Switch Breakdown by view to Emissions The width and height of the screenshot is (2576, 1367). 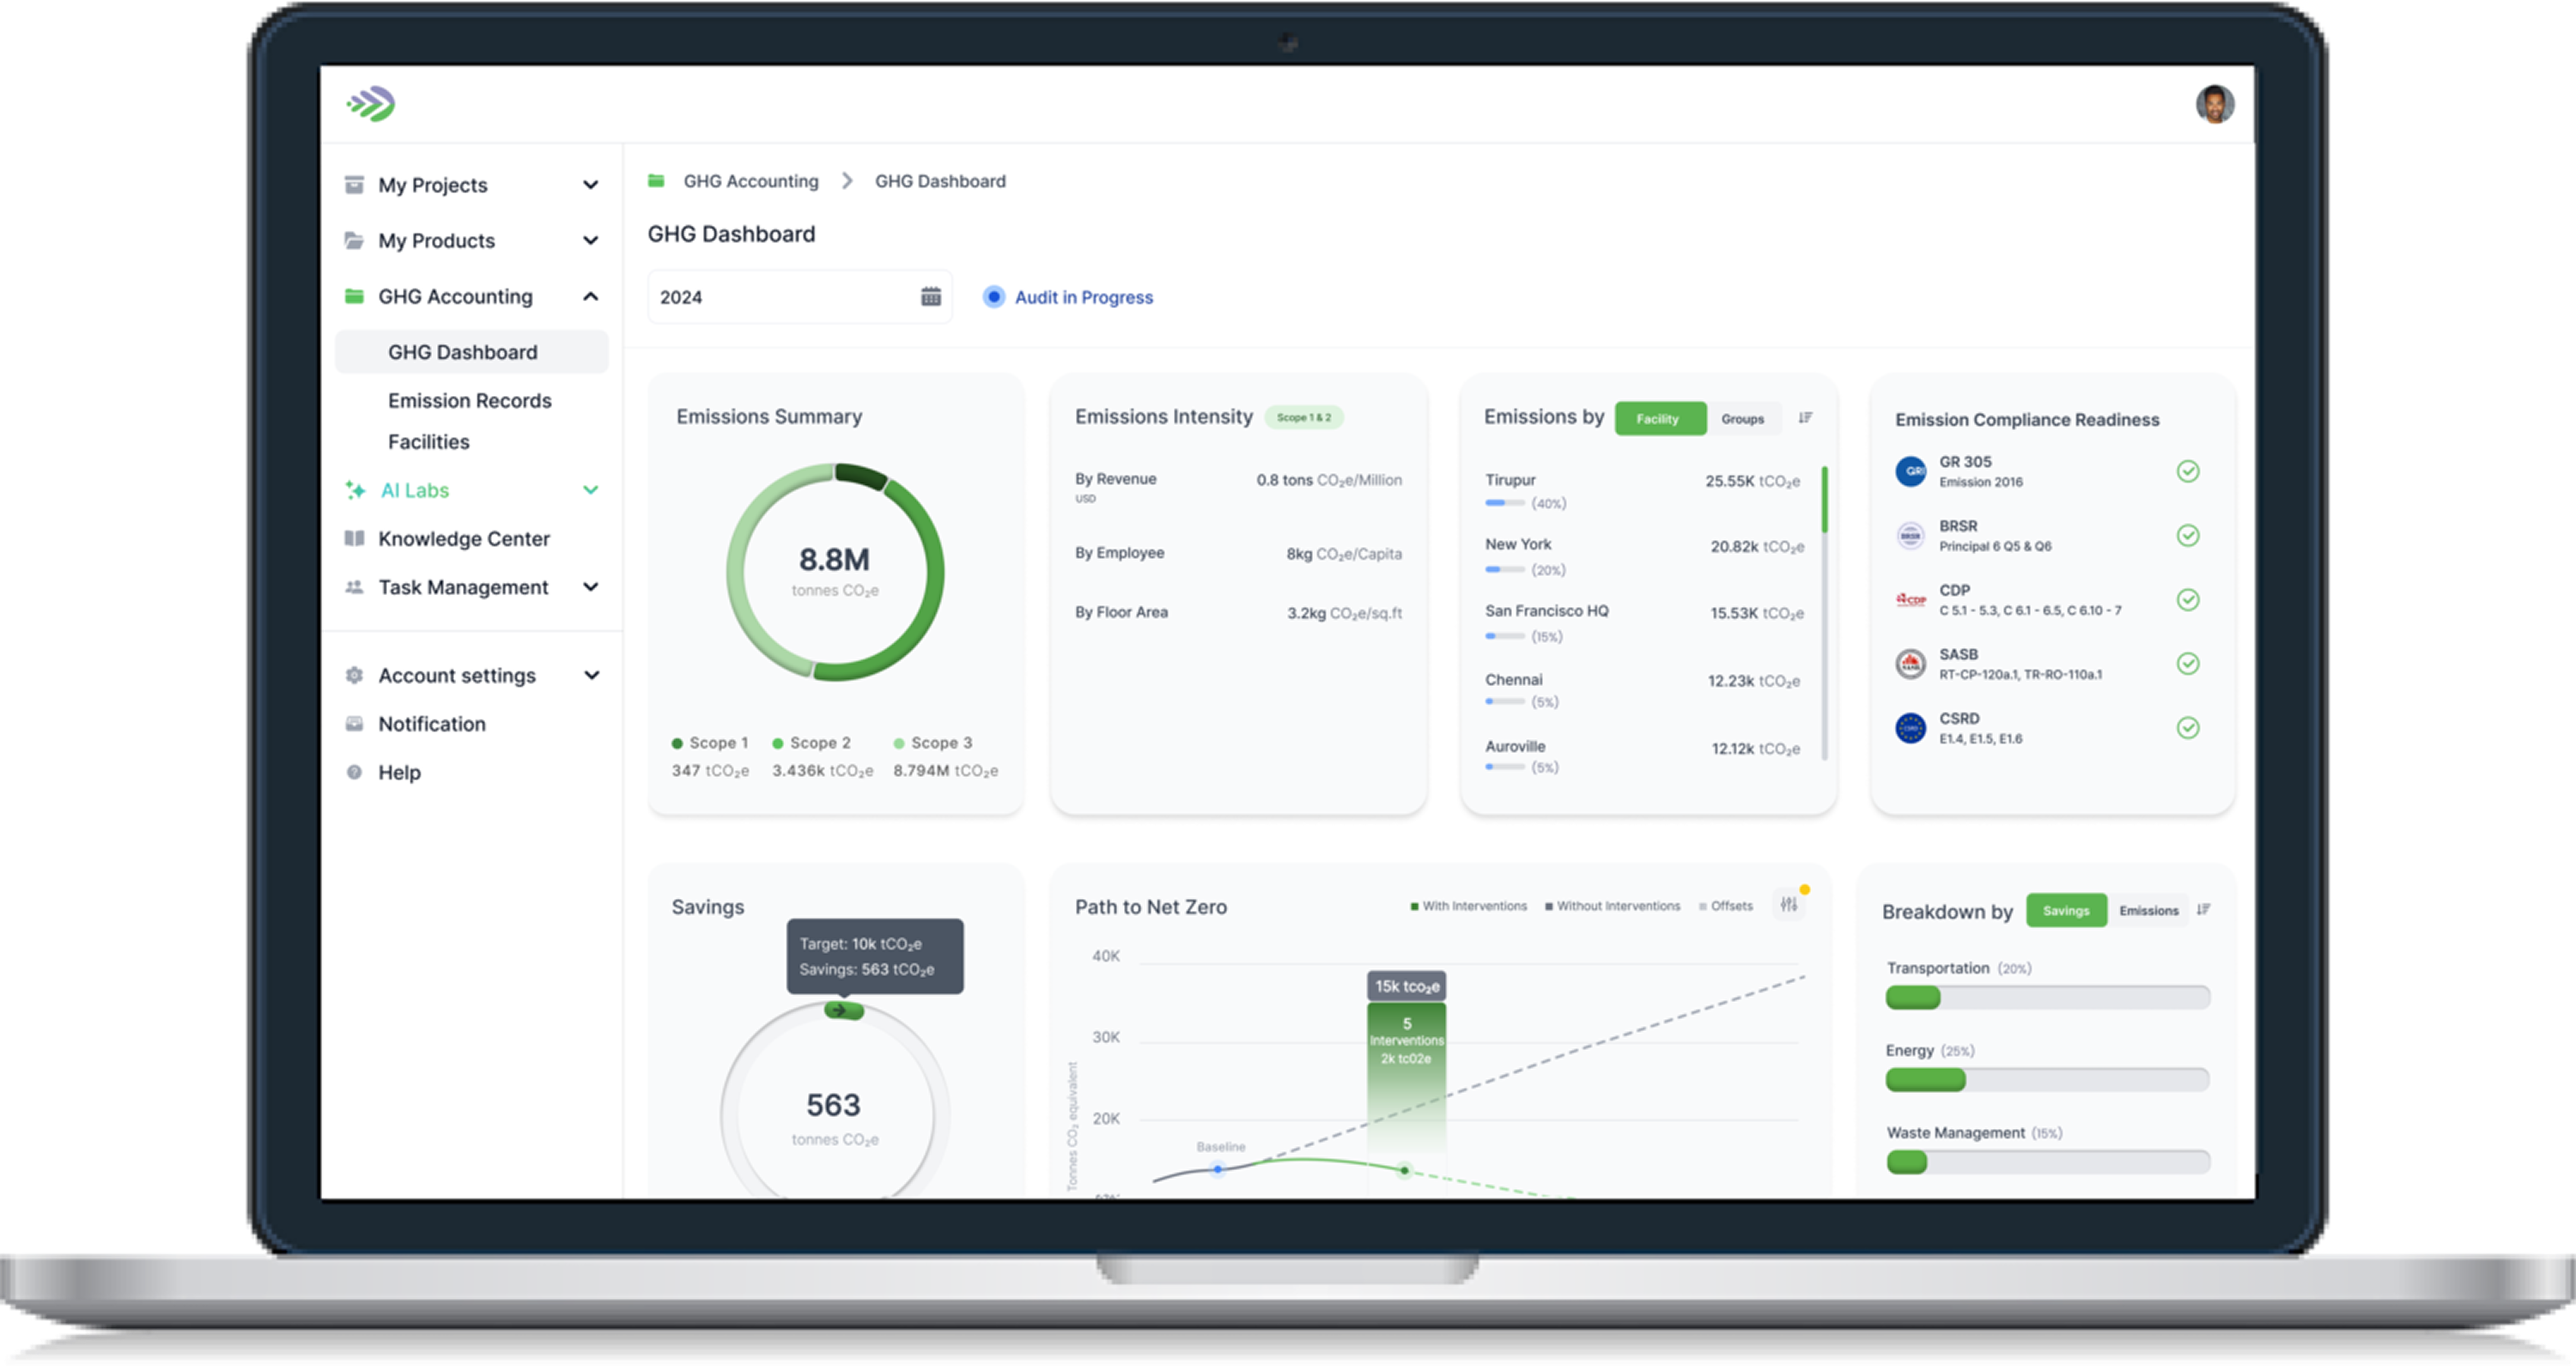point(2148,911)
